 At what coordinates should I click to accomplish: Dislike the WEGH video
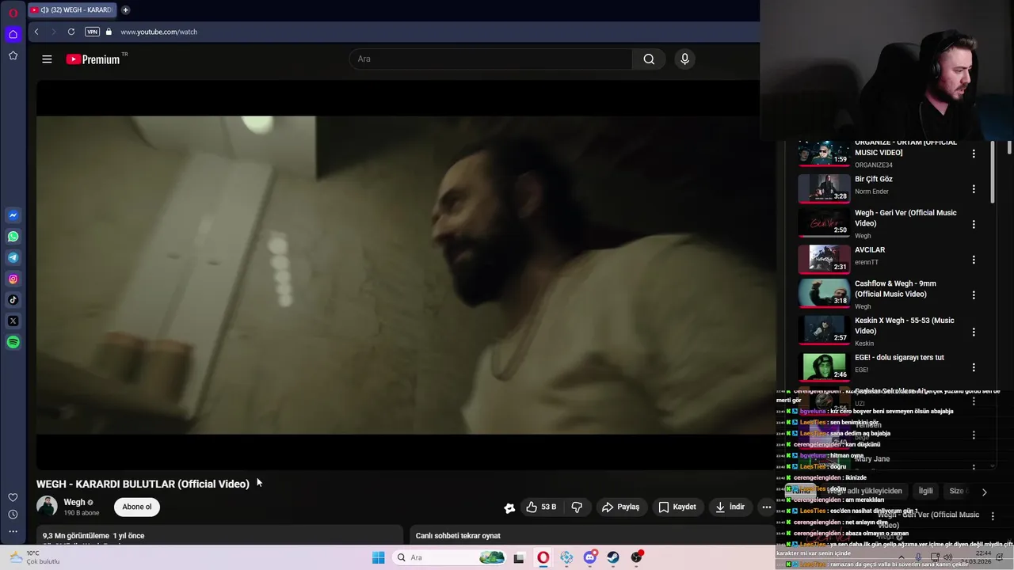pos(577,507)
